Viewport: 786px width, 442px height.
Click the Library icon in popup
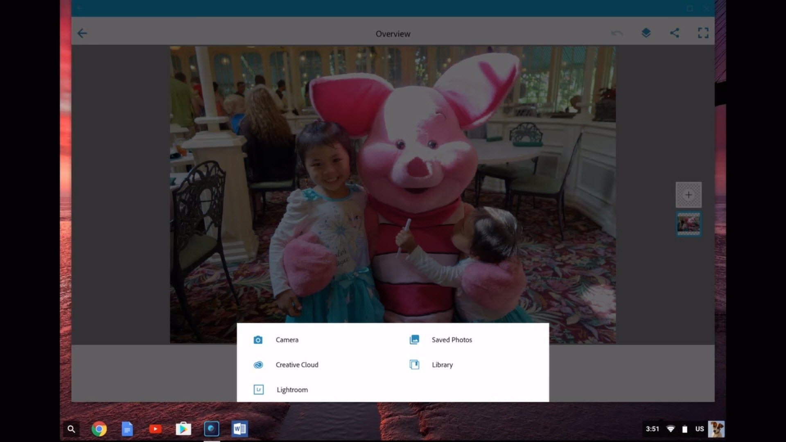click(x=414, y=365)
